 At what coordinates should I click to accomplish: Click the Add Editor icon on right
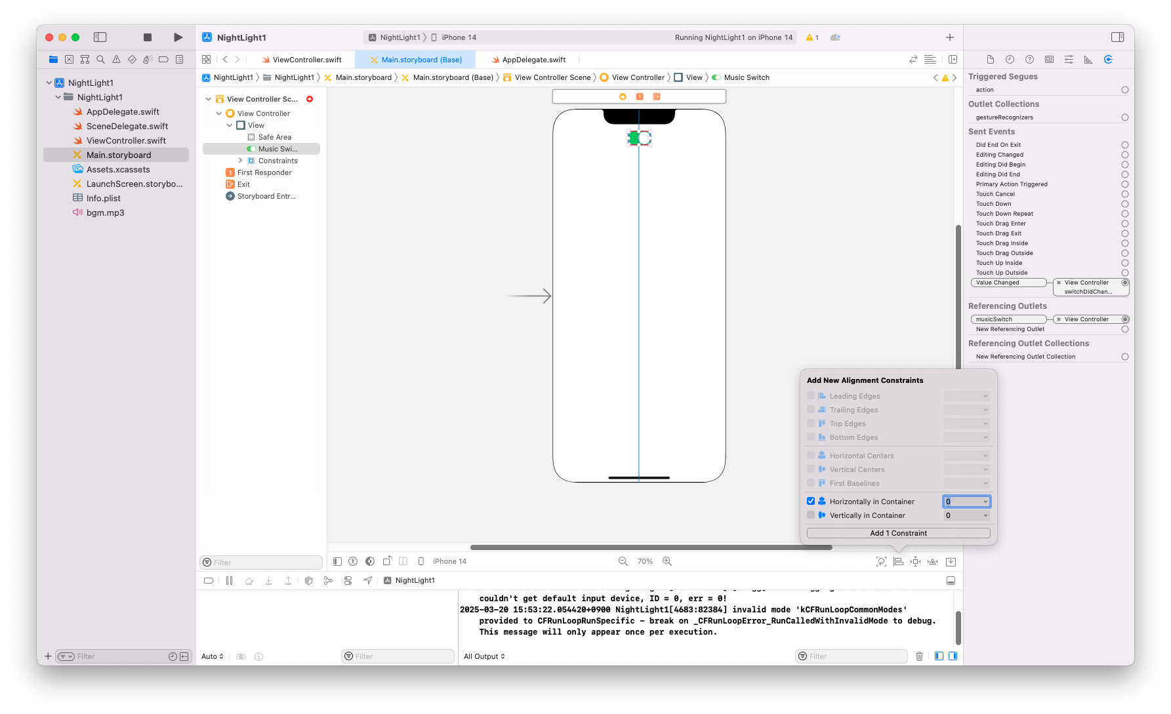[x=953, y=59]
